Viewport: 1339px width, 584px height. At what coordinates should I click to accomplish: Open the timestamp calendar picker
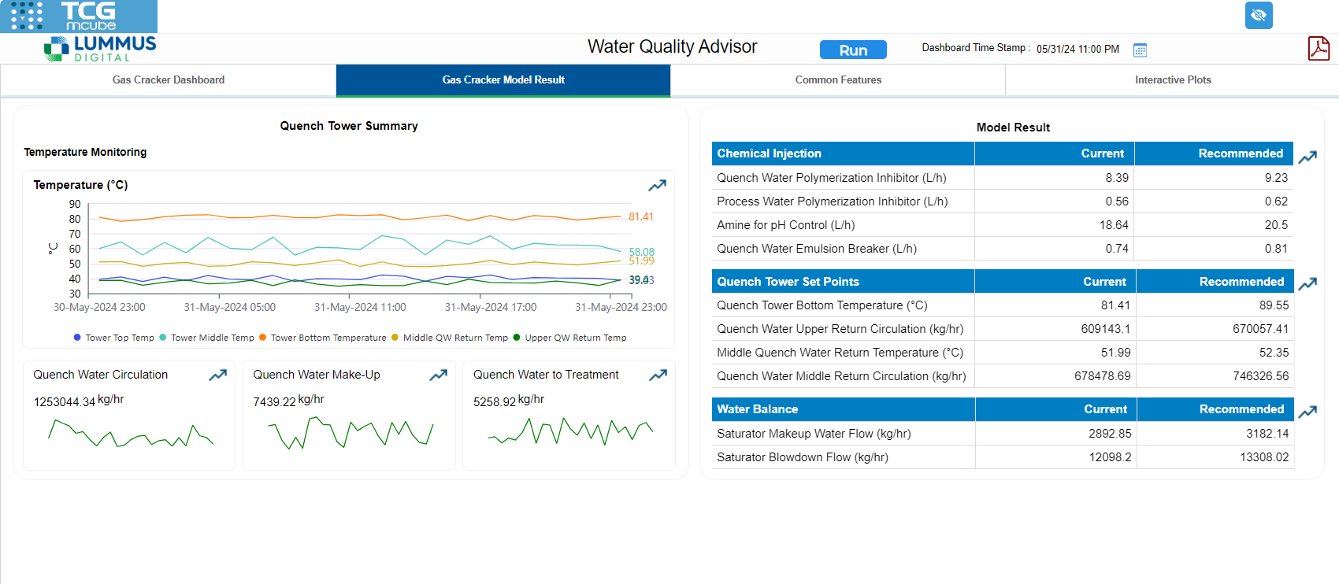tap(1140, 50)
